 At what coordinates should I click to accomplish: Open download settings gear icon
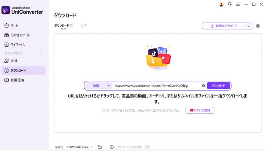tap(258, 26)
